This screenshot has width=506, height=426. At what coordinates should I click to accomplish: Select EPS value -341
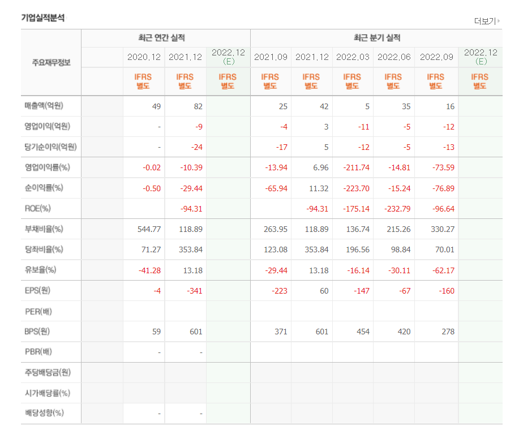coord(195,291)
